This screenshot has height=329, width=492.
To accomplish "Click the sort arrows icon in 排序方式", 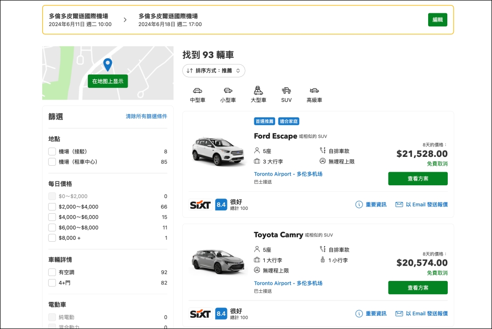I will (x=190, y=71).
